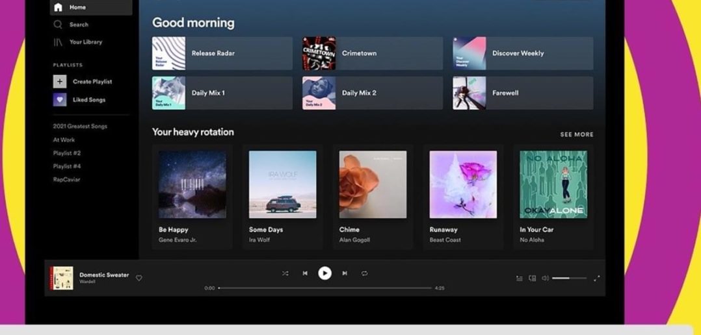
Task: Open the connect to a device icon
Action: pos(532,279)
